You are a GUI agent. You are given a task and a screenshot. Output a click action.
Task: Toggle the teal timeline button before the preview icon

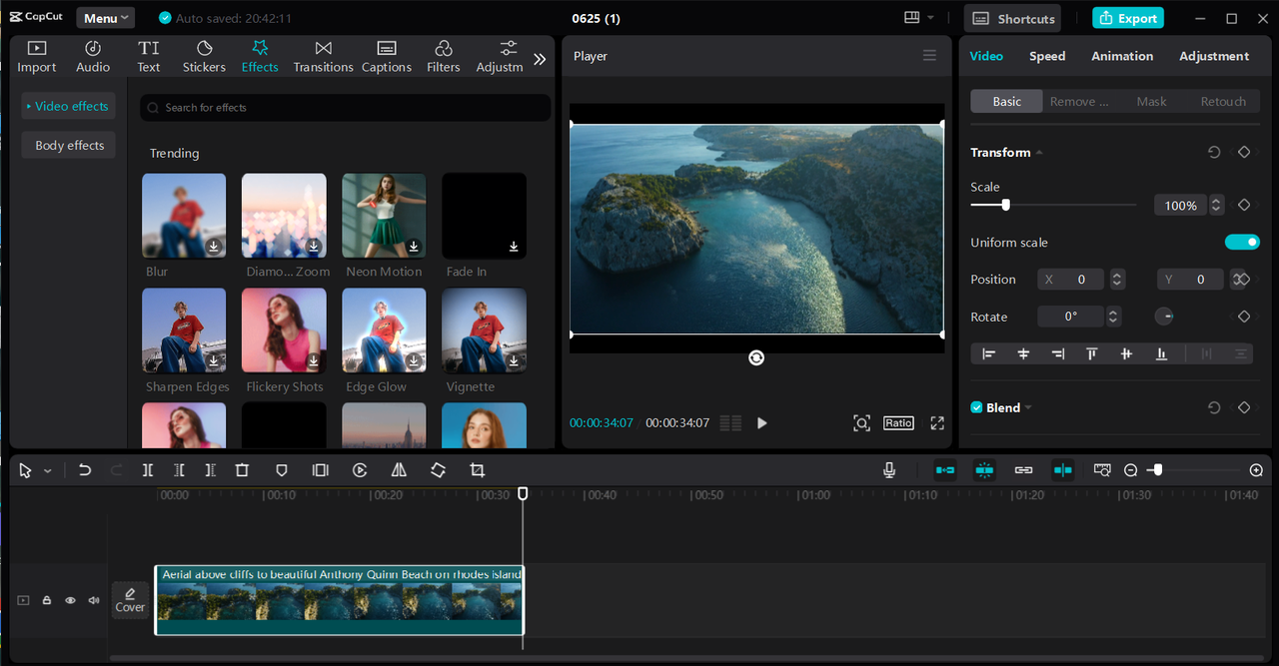click(1062, 470)
